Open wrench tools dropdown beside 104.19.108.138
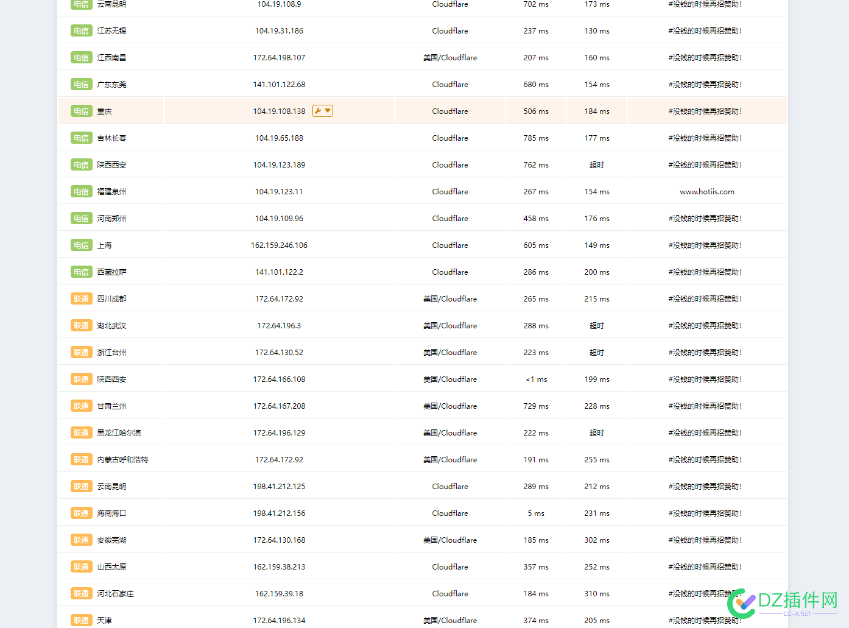This screenshot has height=628, width=849. (x=323, y=111)
